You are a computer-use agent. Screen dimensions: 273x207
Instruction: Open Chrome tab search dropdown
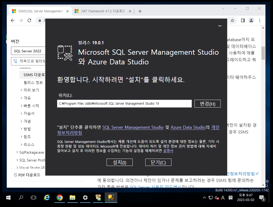[x=223, y=8]
